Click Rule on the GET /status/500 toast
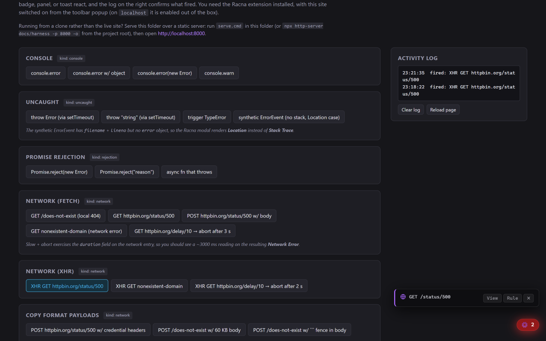Viewport: 546px width, 341px height. [512, 298]
